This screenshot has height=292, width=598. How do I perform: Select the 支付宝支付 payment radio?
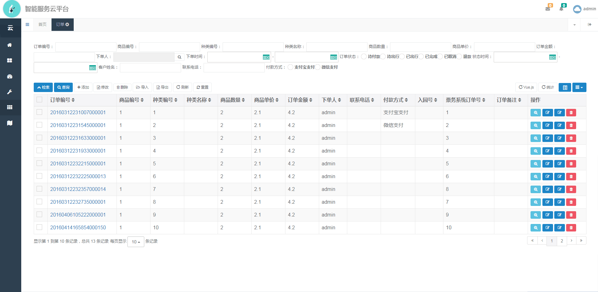[x=290, y=67]
